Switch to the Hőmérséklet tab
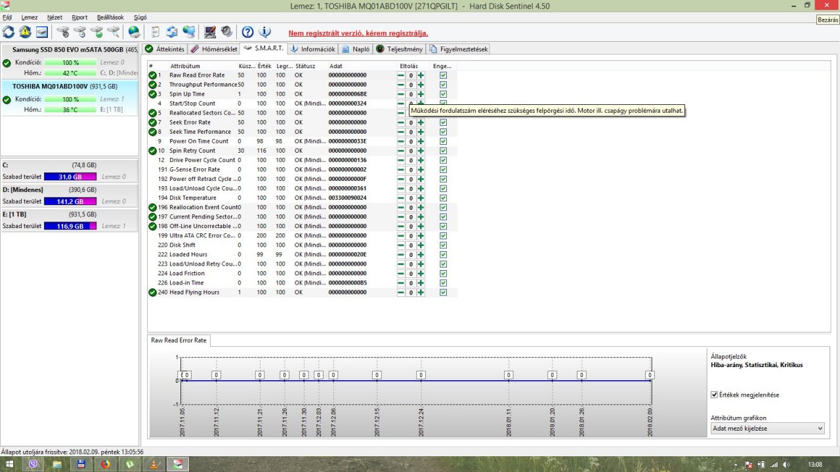The height and width of the screenshot is (472, 840). tap(214, 49)
